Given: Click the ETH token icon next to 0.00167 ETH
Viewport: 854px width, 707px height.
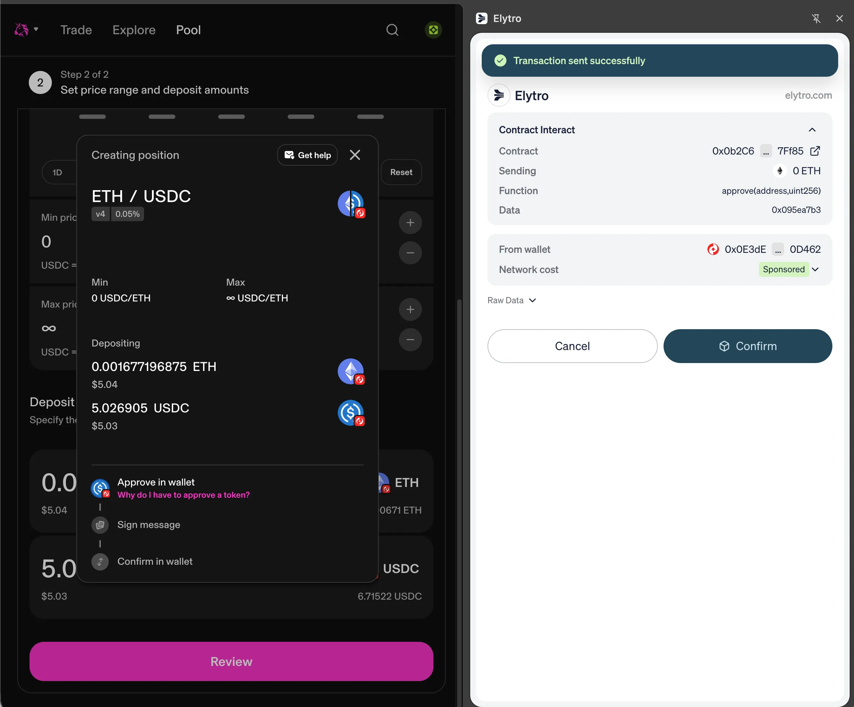Looking at the screenshot, I should coord(350,371).
